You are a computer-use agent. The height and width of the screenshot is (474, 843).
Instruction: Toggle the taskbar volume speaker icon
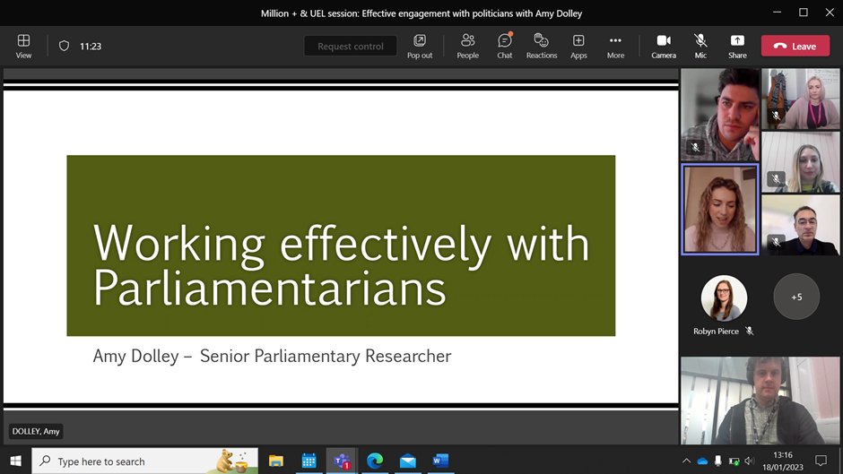tap(750, 461)
